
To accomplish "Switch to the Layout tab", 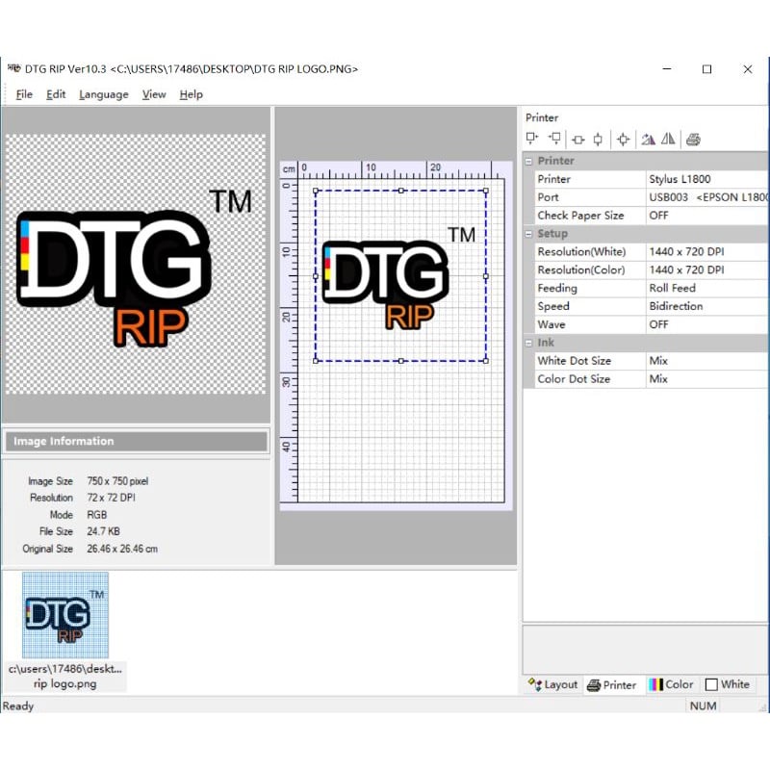I will tap(553, 684).
